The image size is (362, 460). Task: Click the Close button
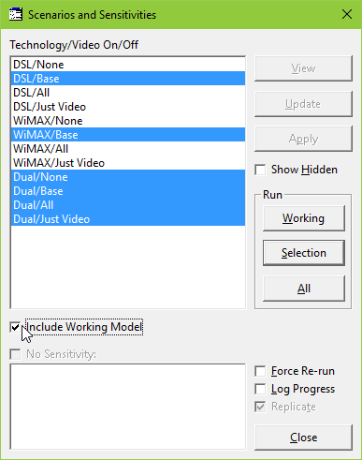[x=303, y=438]
